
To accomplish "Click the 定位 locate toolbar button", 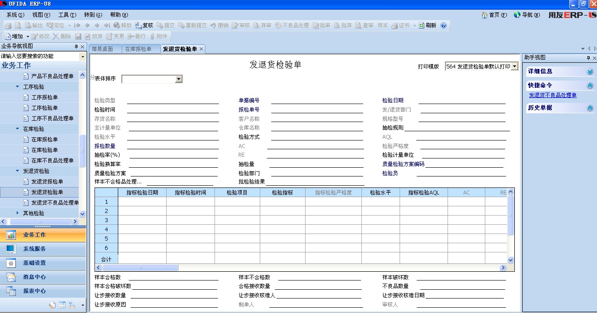I will [x=56, y=25].
